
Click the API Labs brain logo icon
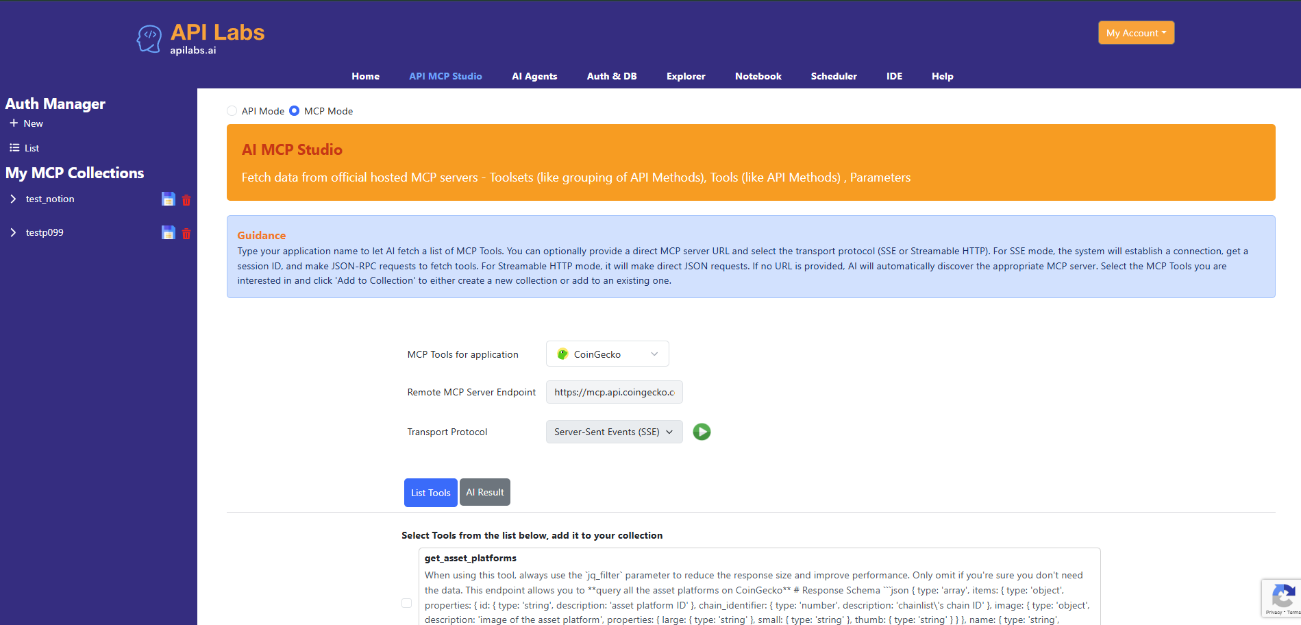coord(149,38)
